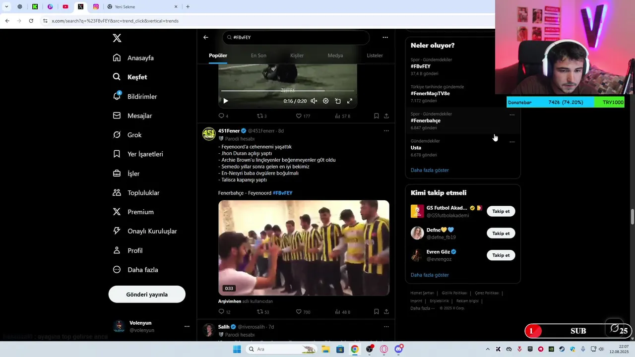The height and width of the screenshot is (357, 635).
Task: Show hidden system tray icons
Action: point(488,349)
